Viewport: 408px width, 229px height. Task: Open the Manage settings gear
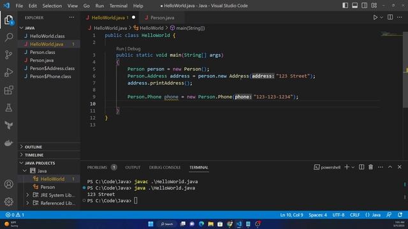point(8,202)
